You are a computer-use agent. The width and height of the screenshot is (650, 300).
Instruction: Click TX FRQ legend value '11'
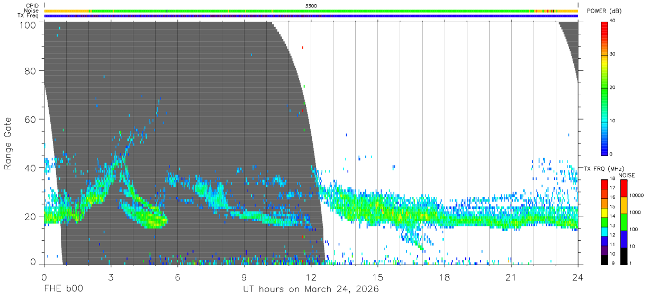click(x=613, y=244)
